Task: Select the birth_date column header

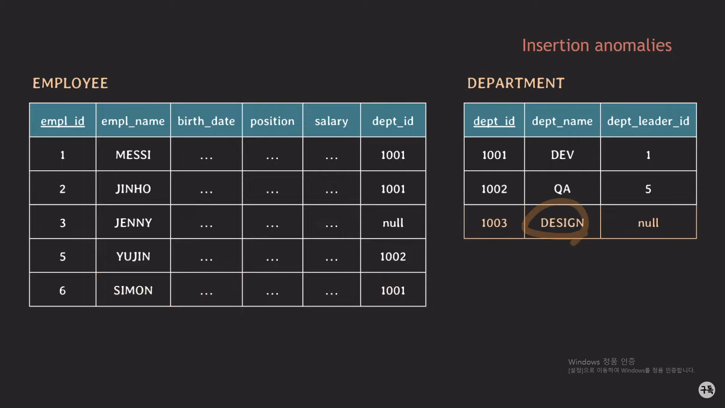Action: coord(206,121)
